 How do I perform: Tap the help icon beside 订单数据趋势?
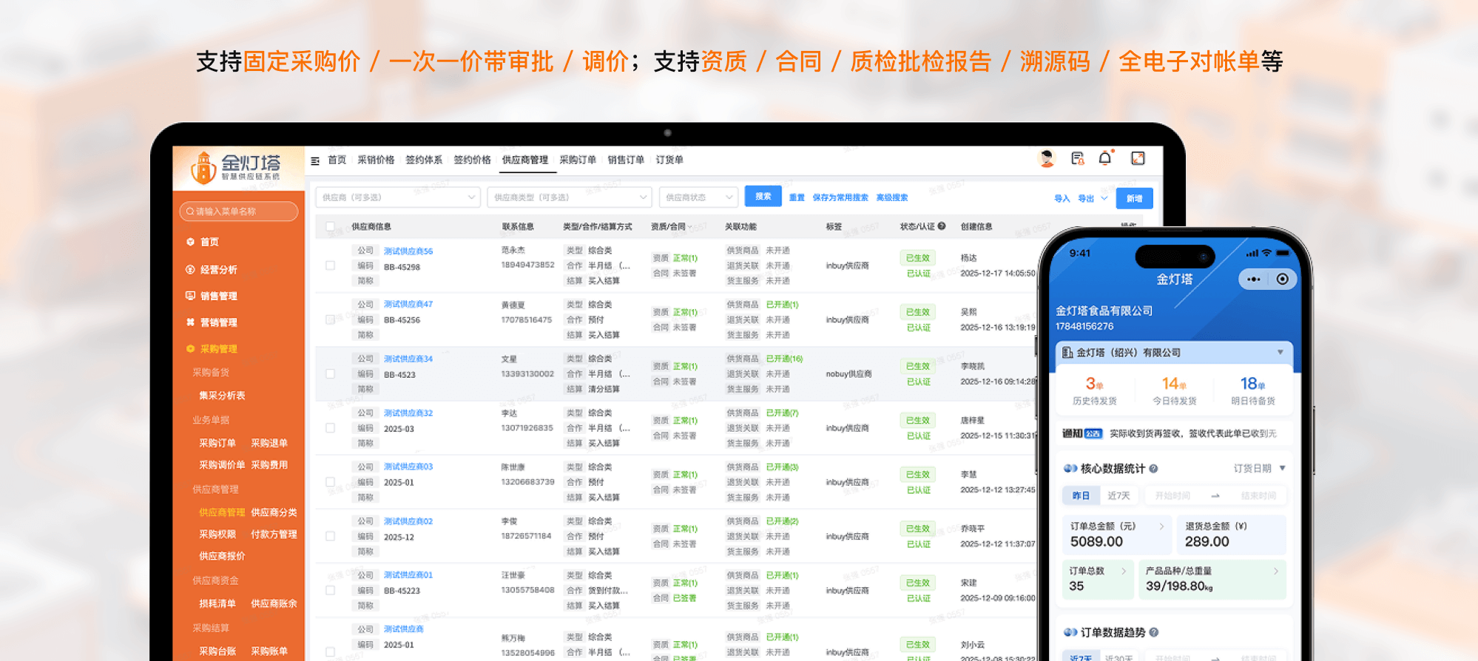pyautogui.click(x=1154, y=633)
